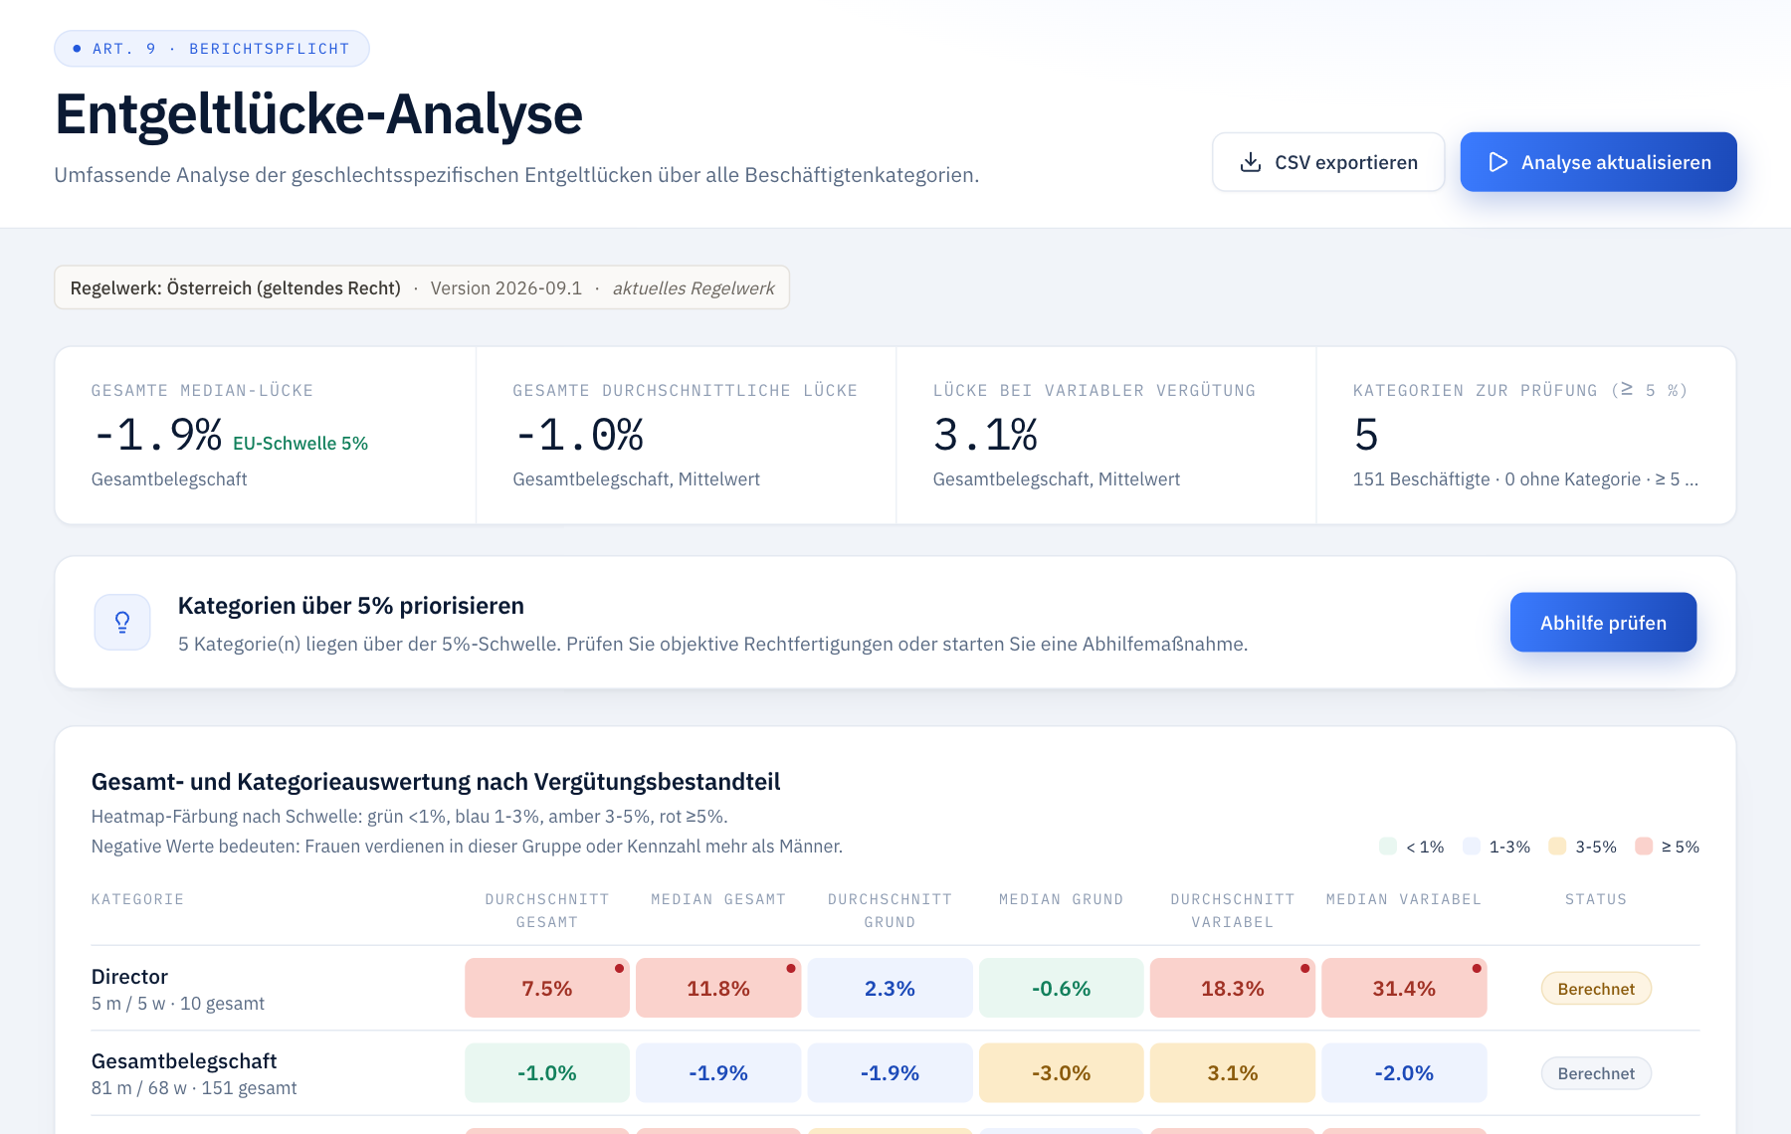The height and width of the screenshot is (1134, 1791).
Task: Click the Art. 9 Berichtspflicht badge
Action: (212, 49)
